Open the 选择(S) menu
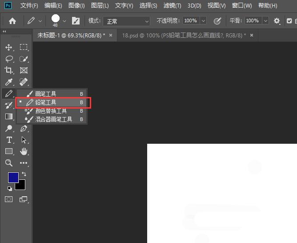Viewport: 297px width, 243px height. pyautogui.click(x=148, y=5)
